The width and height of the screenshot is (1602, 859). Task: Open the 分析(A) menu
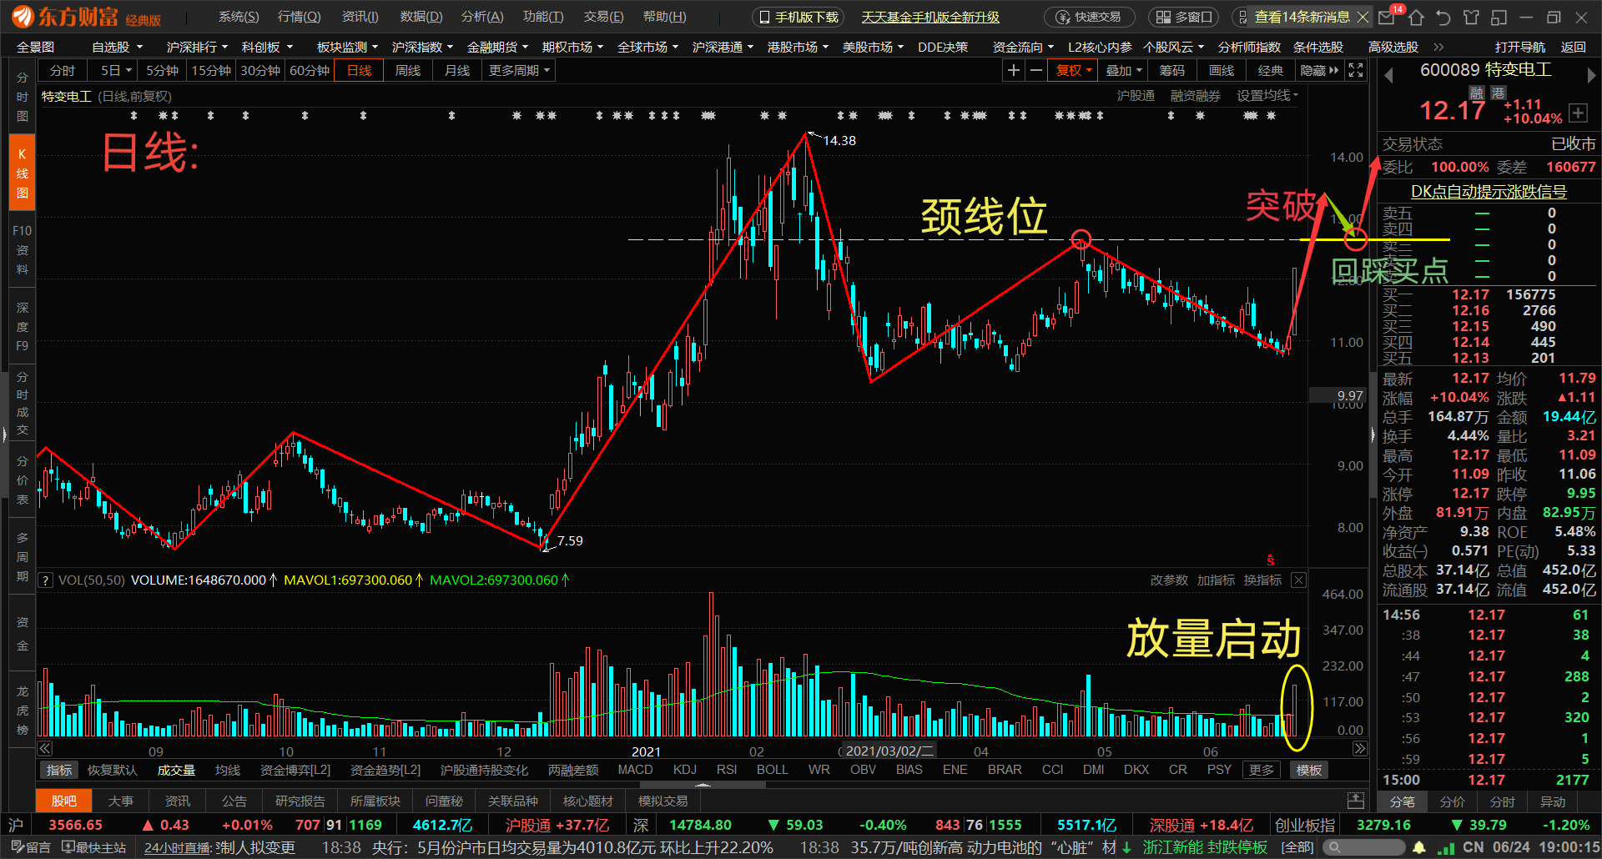482,17
